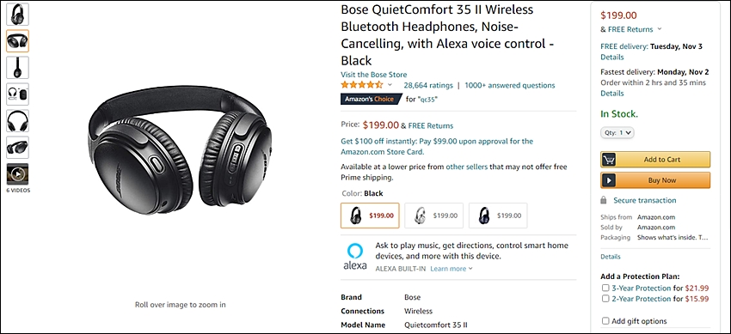Check the 3-Year Protection plan box
Viewport: 731px width, 334px height.
coord(605,288)
